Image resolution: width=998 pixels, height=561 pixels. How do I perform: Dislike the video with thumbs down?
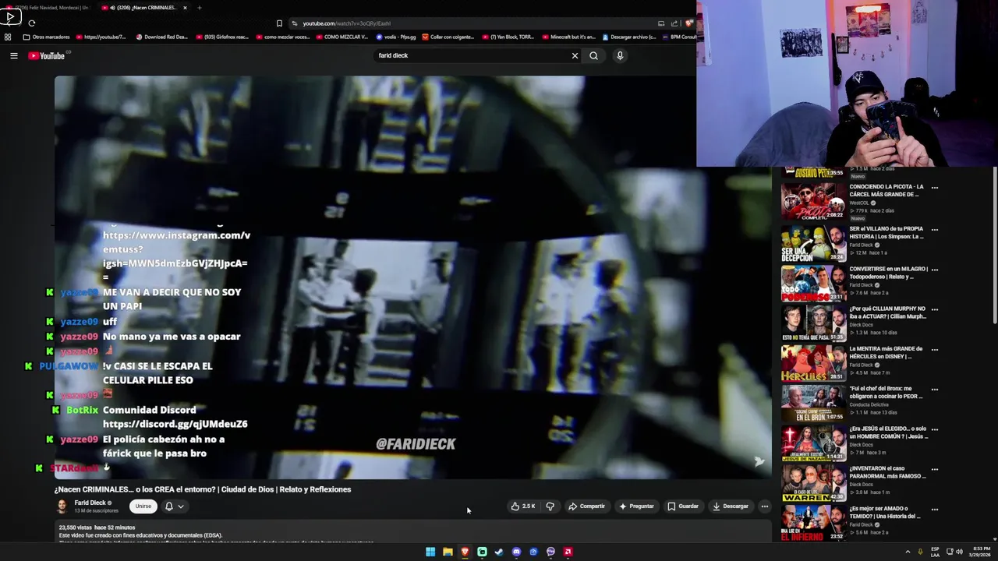550,506
